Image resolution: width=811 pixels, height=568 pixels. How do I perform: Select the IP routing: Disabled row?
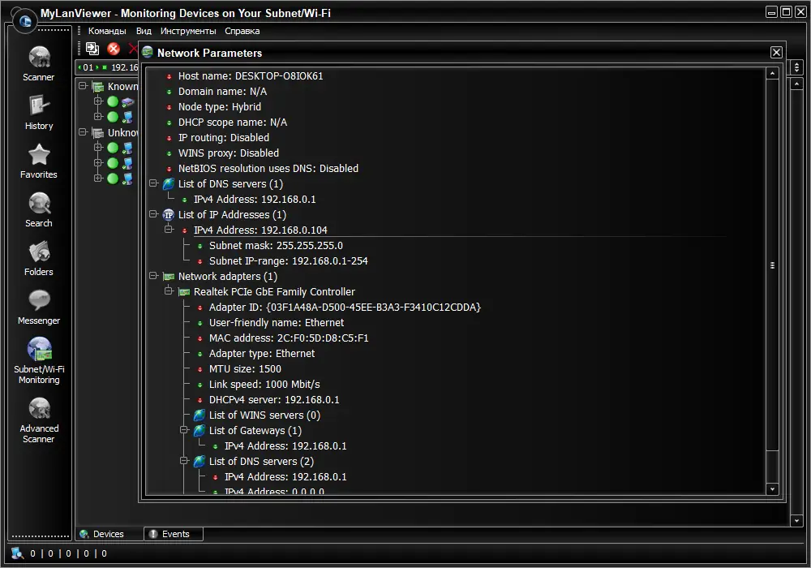coord(224,138)
